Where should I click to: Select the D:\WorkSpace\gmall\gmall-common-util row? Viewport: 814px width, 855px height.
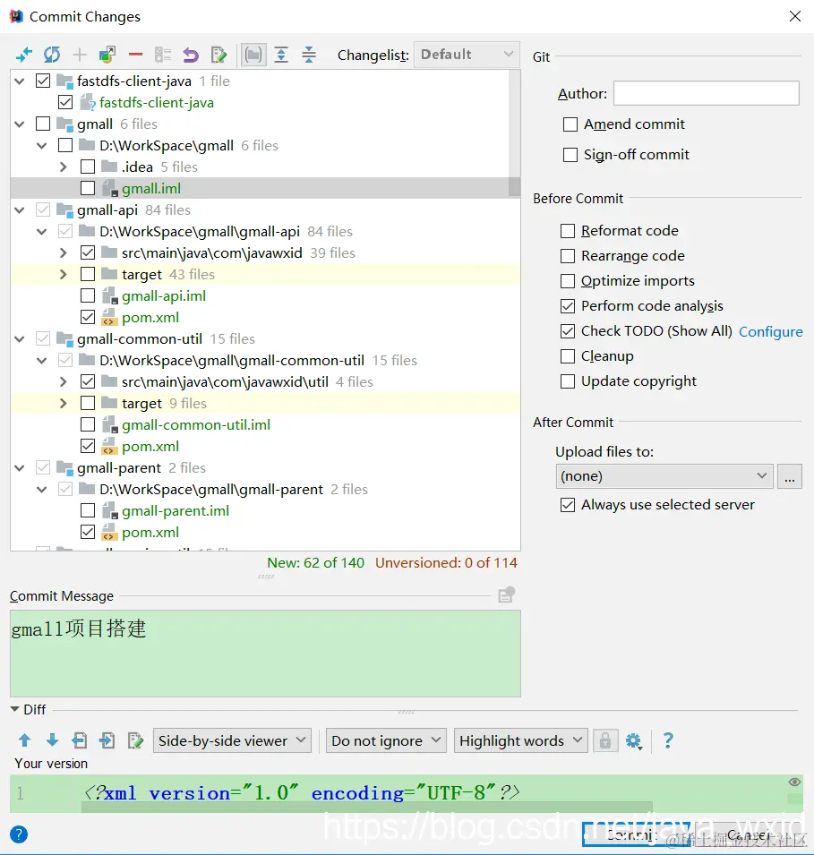[265, 361]
